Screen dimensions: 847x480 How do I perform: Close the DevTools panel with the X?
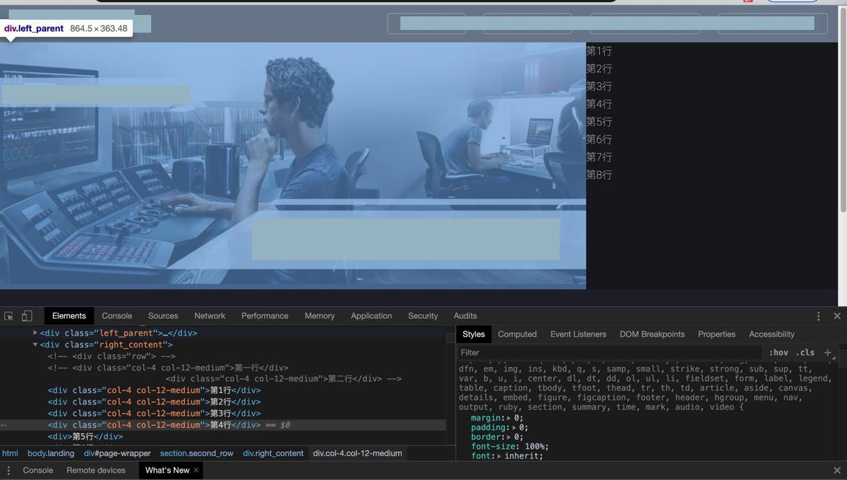837,316
